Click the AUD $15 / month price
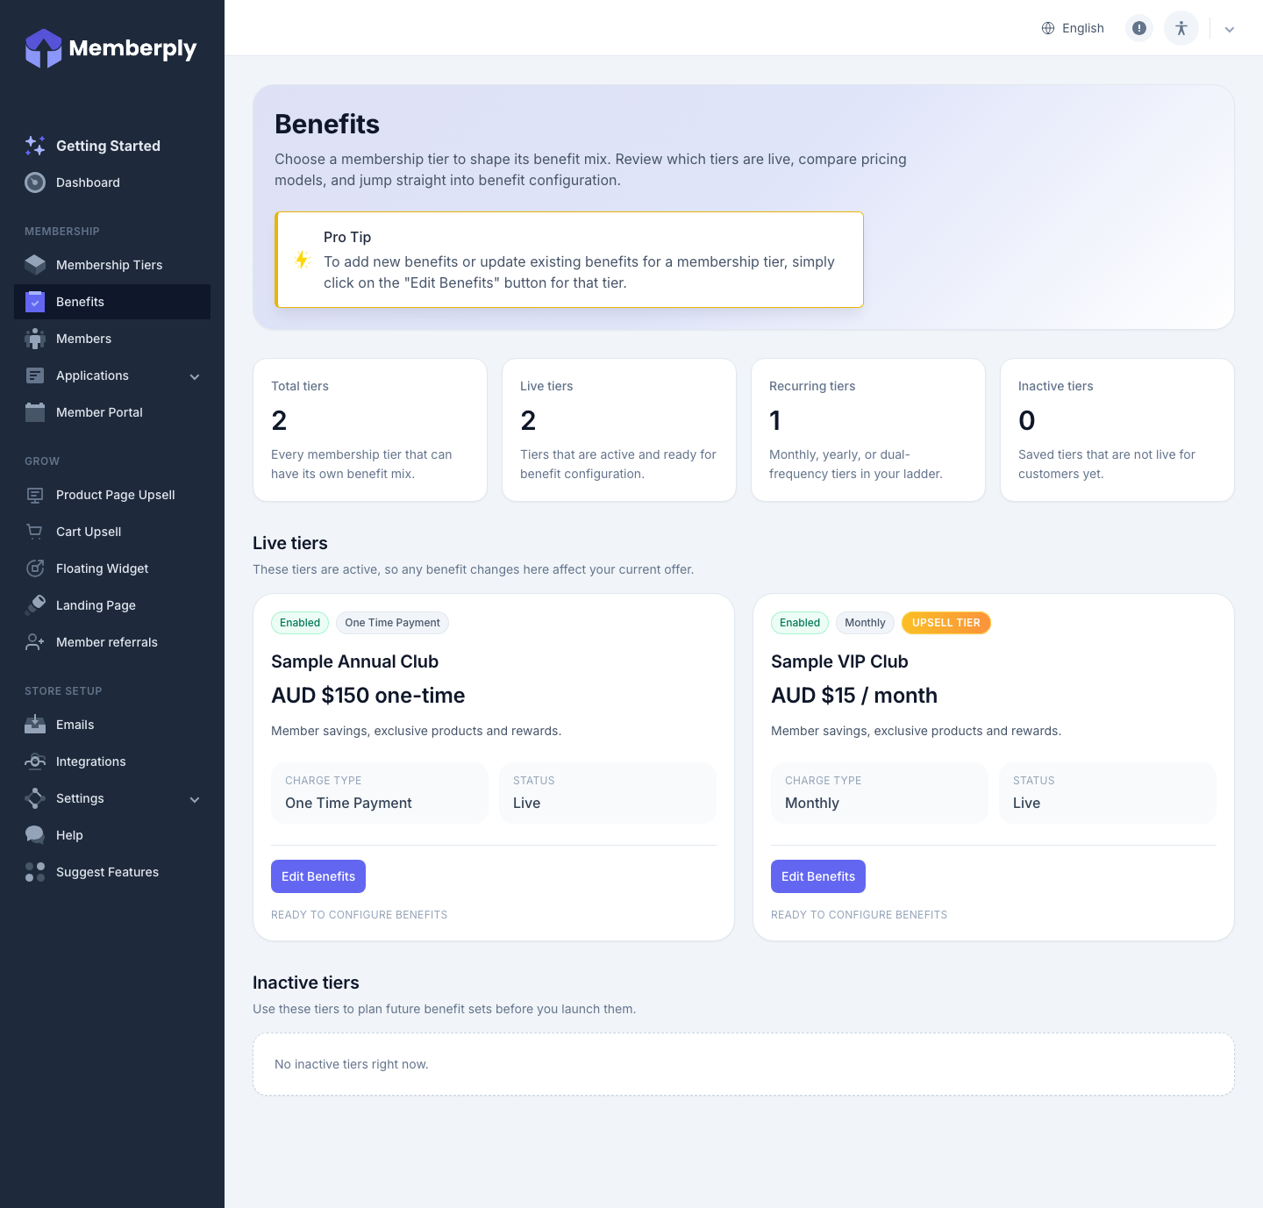The height and width of the screenshot is (1208, 1263). [x=854, y=696]
